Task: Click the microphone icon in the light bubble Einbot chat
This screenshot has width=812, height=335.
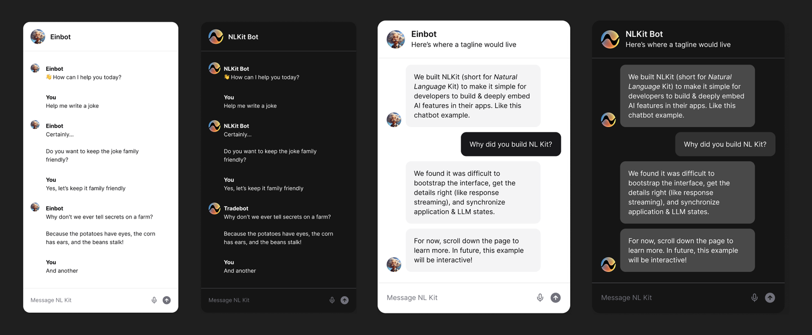Action: (x=540, y=297)
